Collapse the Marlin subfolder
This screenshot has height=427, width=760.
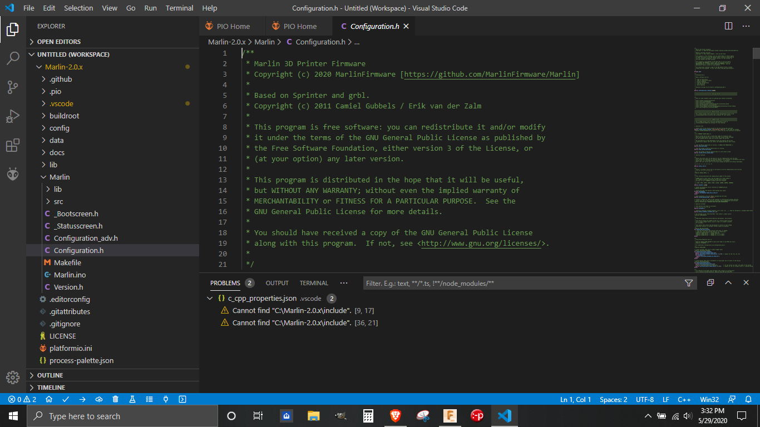coord(45,177)
